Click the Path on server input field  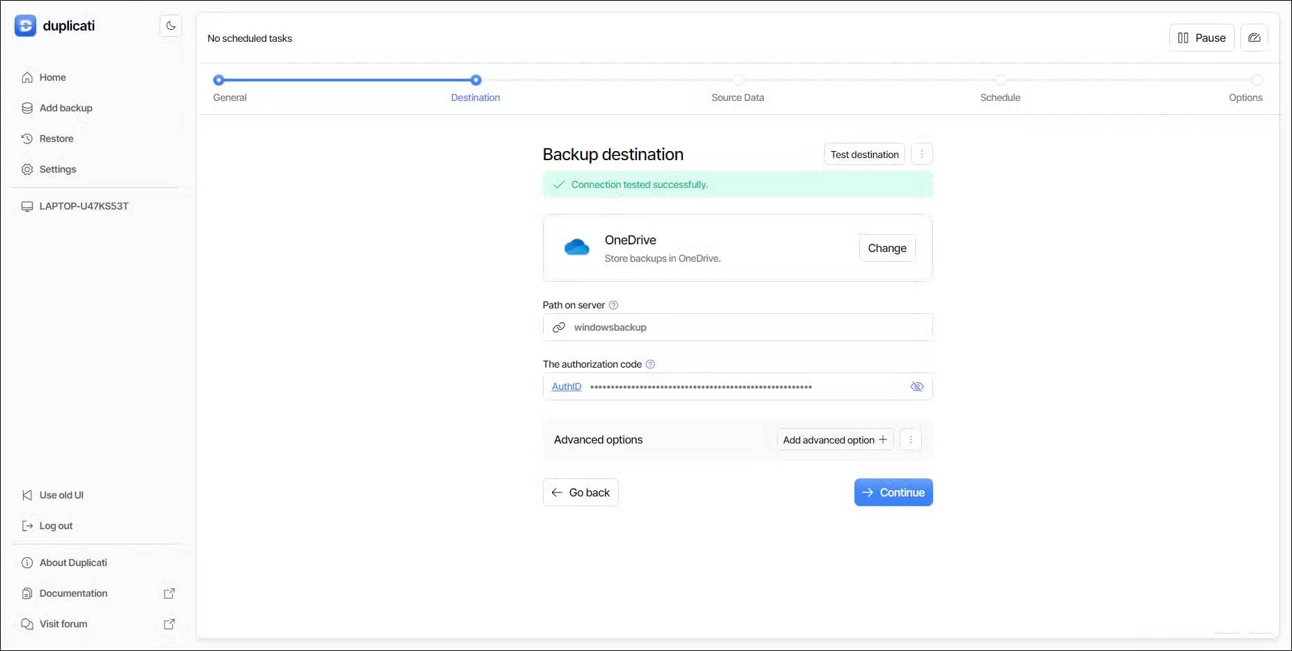point(746,327)
